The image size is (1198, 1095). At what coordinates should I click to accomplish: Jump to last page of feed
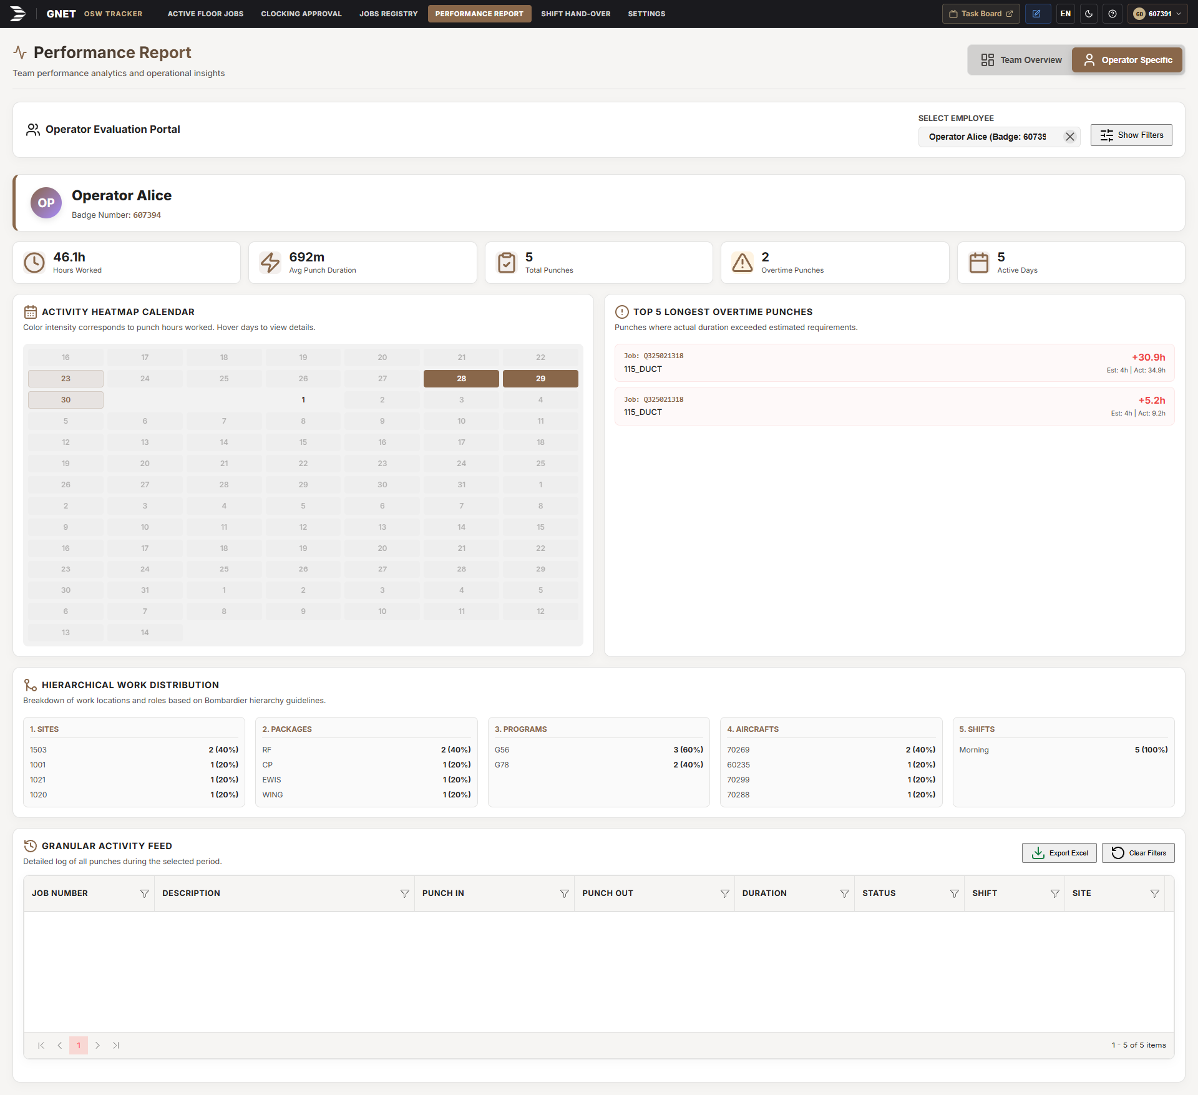tap(116, 1046)
